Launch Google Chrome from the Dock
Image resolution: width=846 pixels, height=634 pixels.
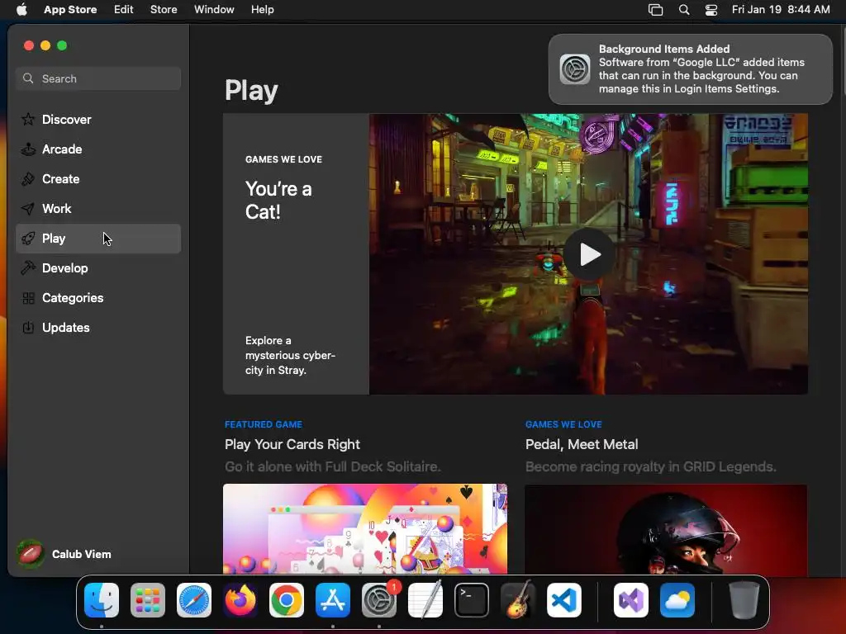[x=287, y=600]
